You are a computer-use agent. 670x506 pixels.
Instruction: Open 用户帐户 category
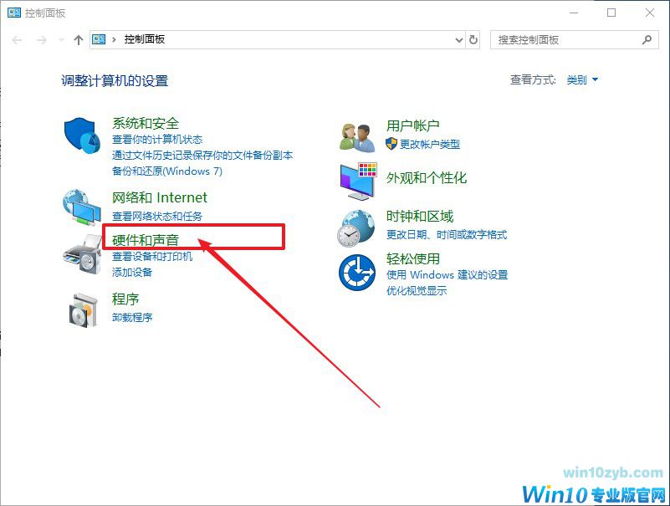[412, 125]
